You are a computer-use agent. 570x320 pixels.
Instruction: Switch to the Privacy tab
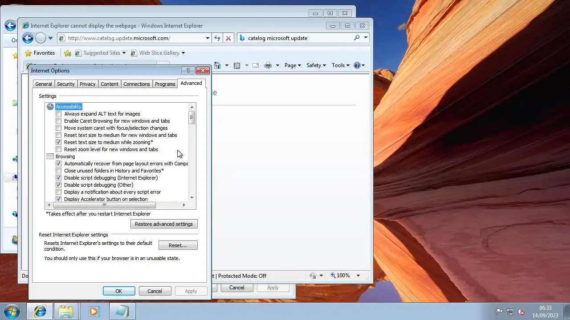pyautogui.click(x=88, y=84)
